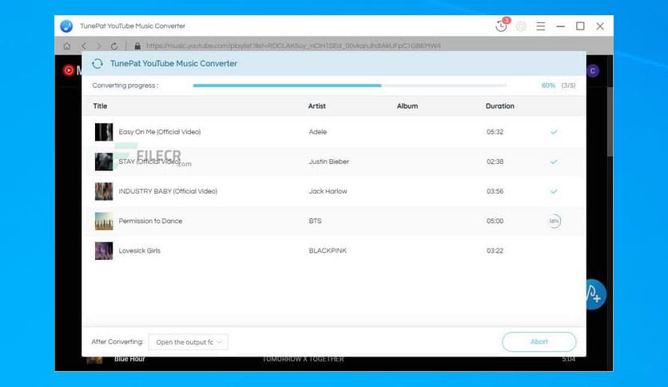668x387 pixels.
Task: Click the 05:32 duration value
Action: (x=495, y=132)
